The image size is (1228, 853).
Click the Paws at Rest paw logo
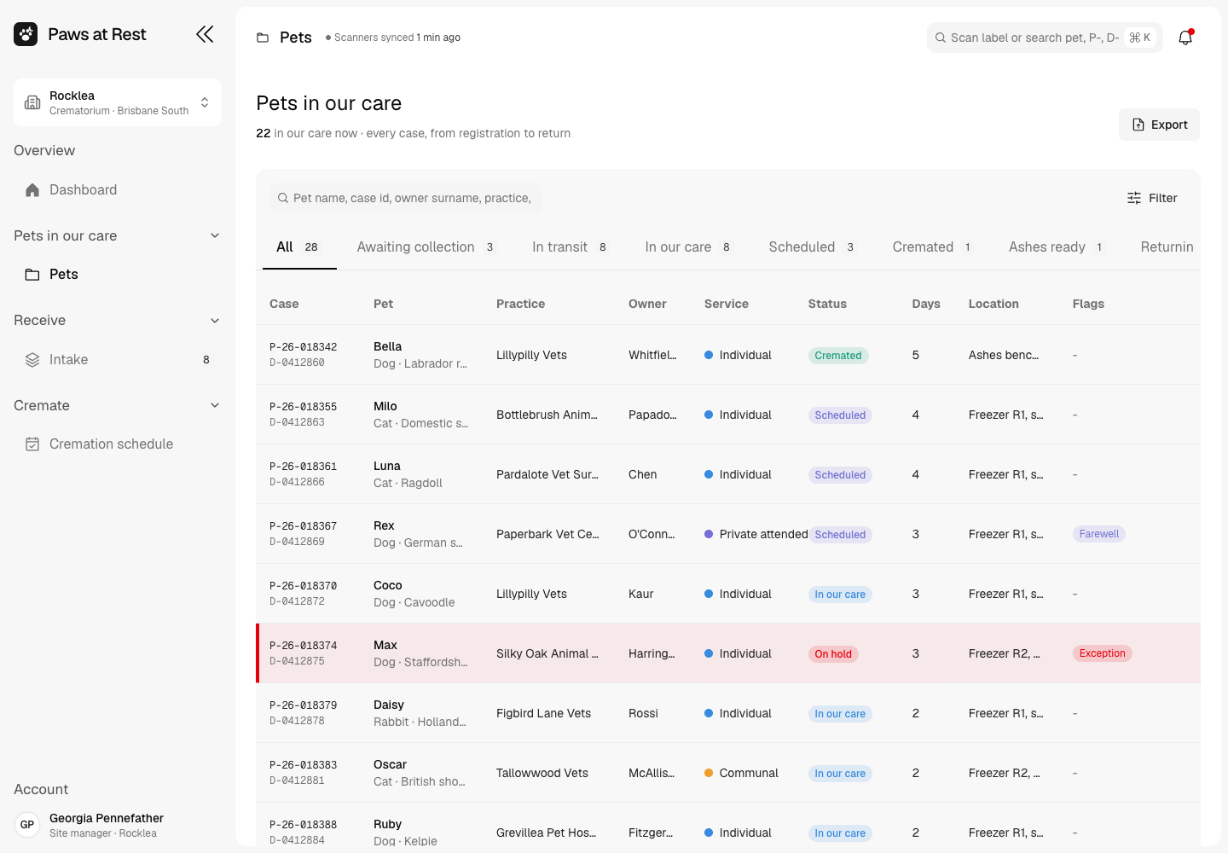(26, 34)
